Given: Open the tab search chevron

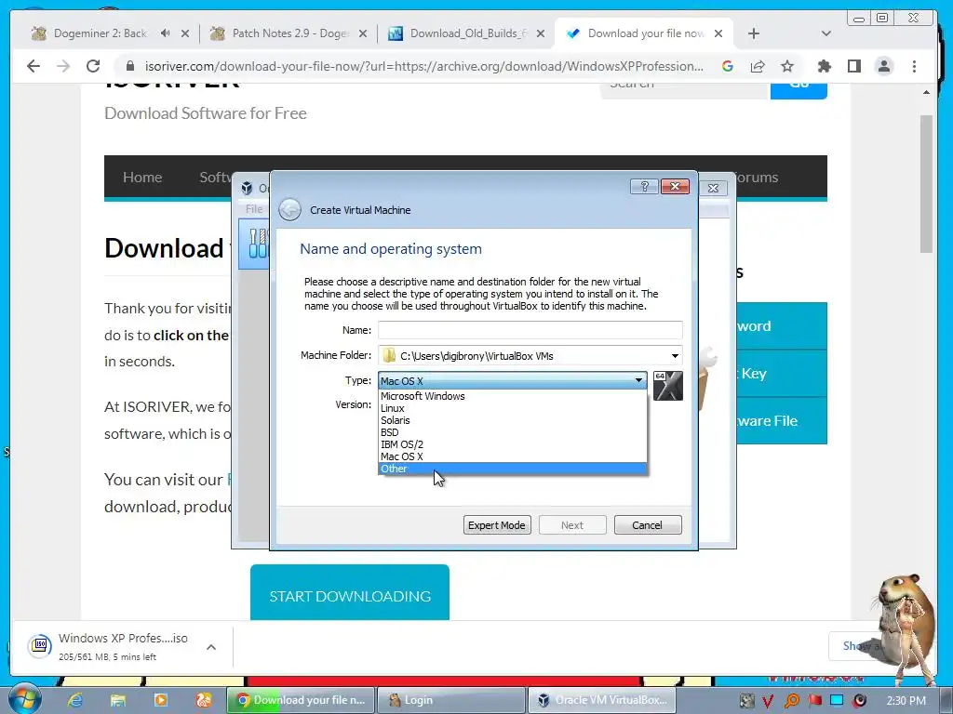Looking at the screenshot, I should point(826,33).
